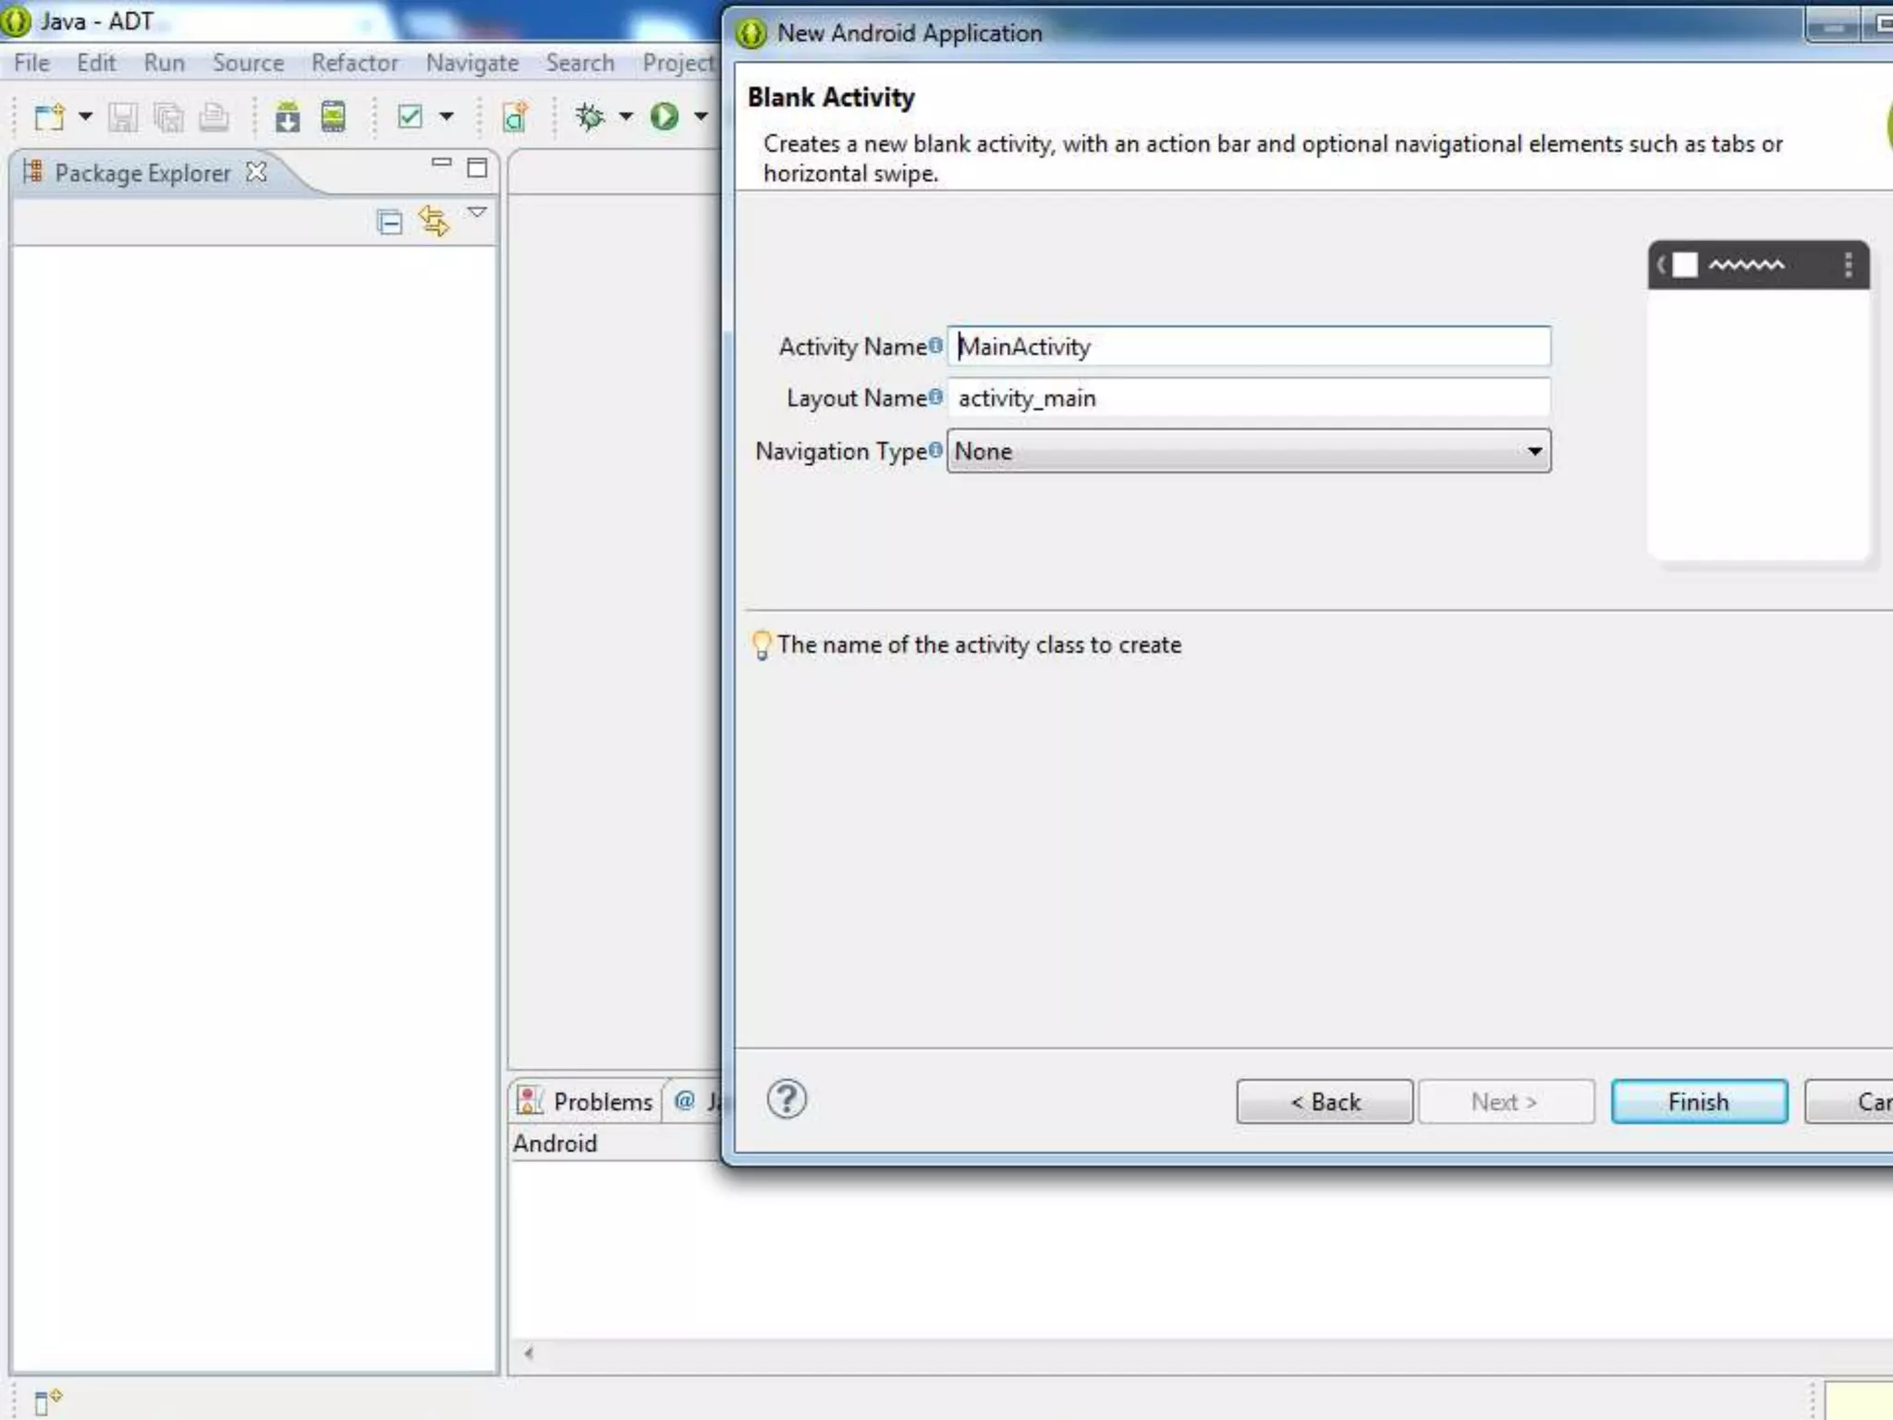Click the New wizard toolbar icon

50,117
